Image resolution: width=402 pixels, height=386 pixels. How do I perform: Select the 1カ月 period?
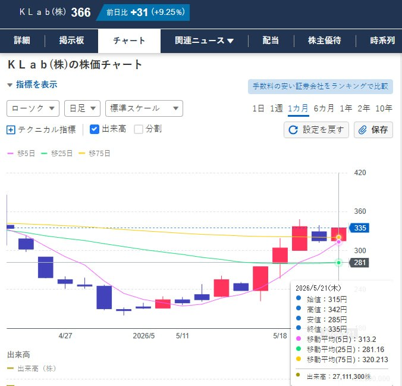click(298, 108)
